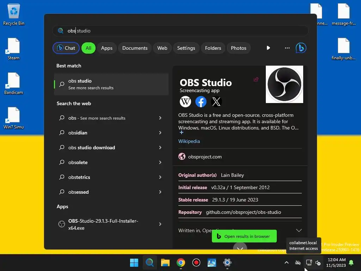Expand the chevron beside obsidian
Viewport: 361px width, 271px height.
coord(160,133)
